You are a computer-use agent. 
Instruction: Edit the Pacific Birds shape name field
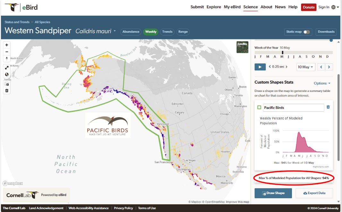(293, 108)
